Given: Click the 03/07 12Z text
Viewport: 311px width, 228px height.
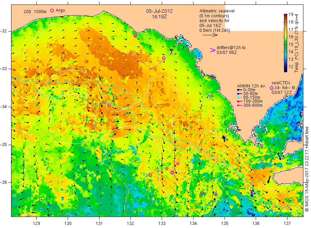Looking at the screenshot, I should pos(282,93).
